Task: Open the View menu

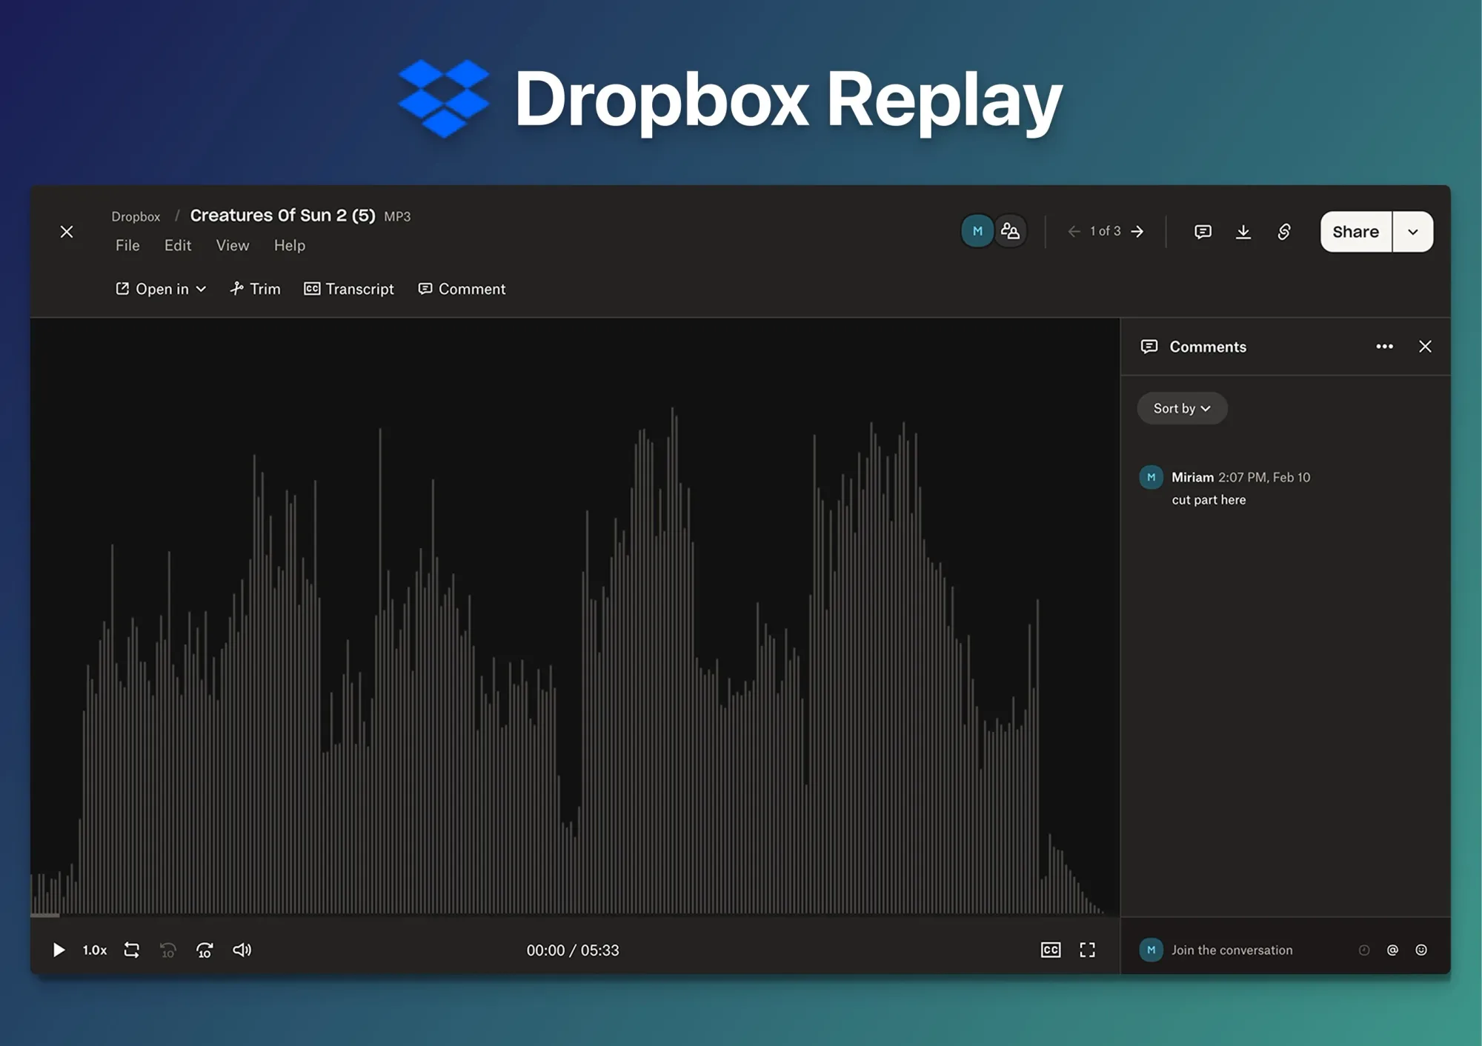Action: pyautogui.click(x=232, y=245)
